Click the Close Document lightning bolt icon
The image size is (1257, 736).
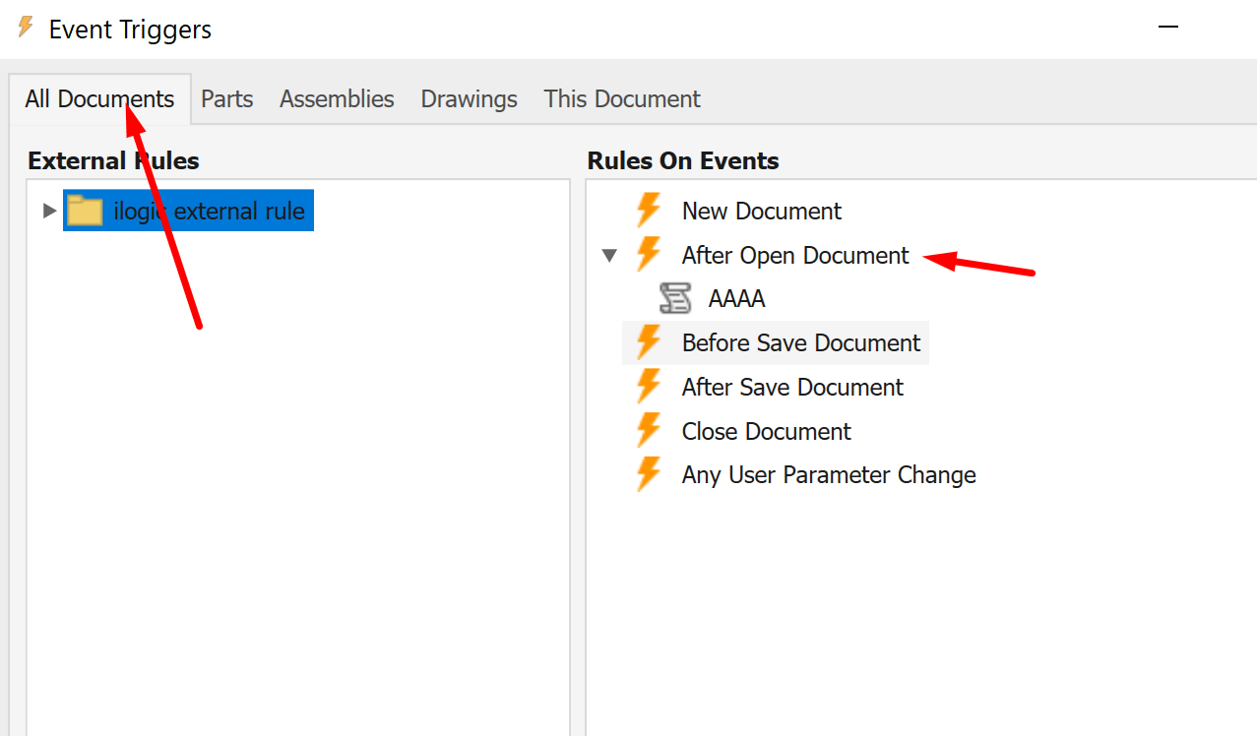648,431
